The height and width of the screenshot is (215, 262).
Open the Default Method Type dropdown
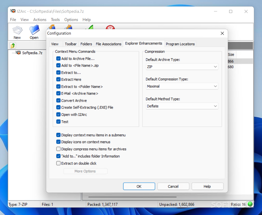pos(182,106)
